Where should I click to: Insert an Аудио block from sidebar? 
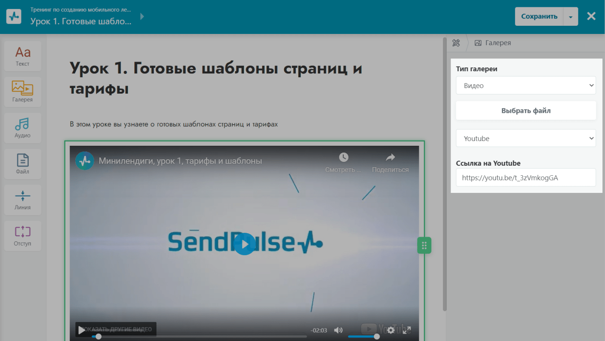click(23, 128)
